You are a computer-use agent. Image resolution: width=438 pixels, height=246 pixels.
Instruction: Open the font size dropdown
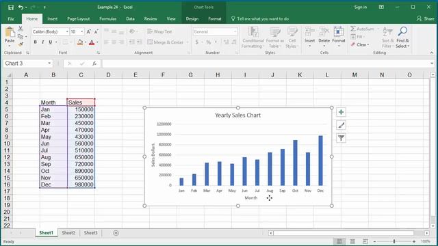(82, 32)
